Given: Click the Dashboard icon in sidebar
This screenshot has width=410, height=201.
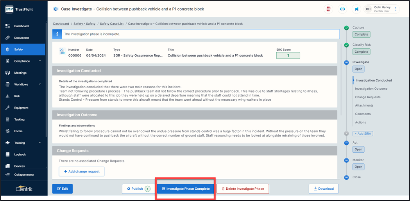Looking at the screenshot, I should [x=7, y=26].
